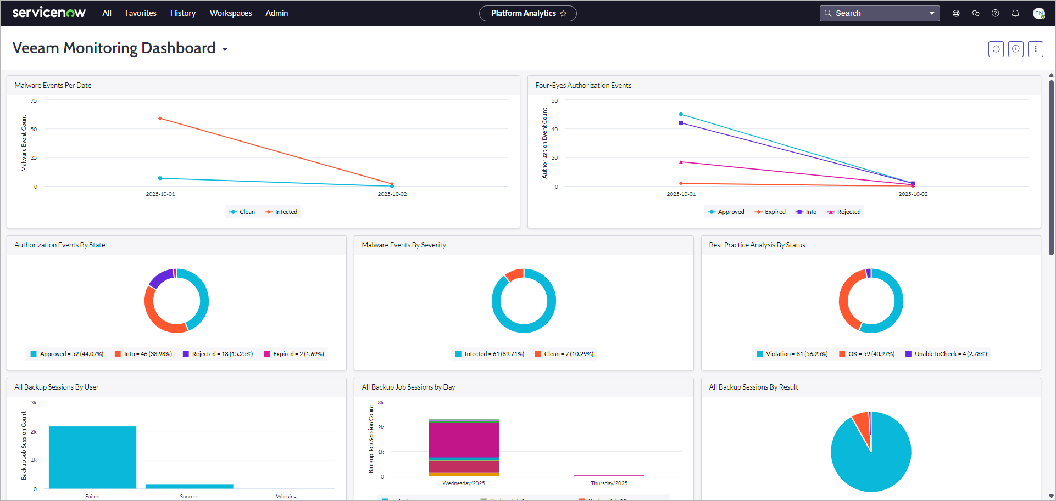Click the notifications bell icon
Image resolution: width=1056 pixels, height=501 pixels.
point(1015,13)
